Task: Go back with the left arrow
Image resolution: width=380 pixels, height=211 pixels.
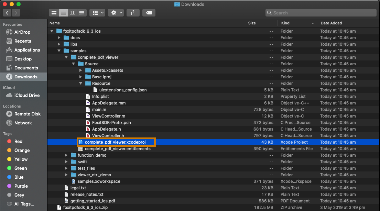Action: click(x=7, y=13)
